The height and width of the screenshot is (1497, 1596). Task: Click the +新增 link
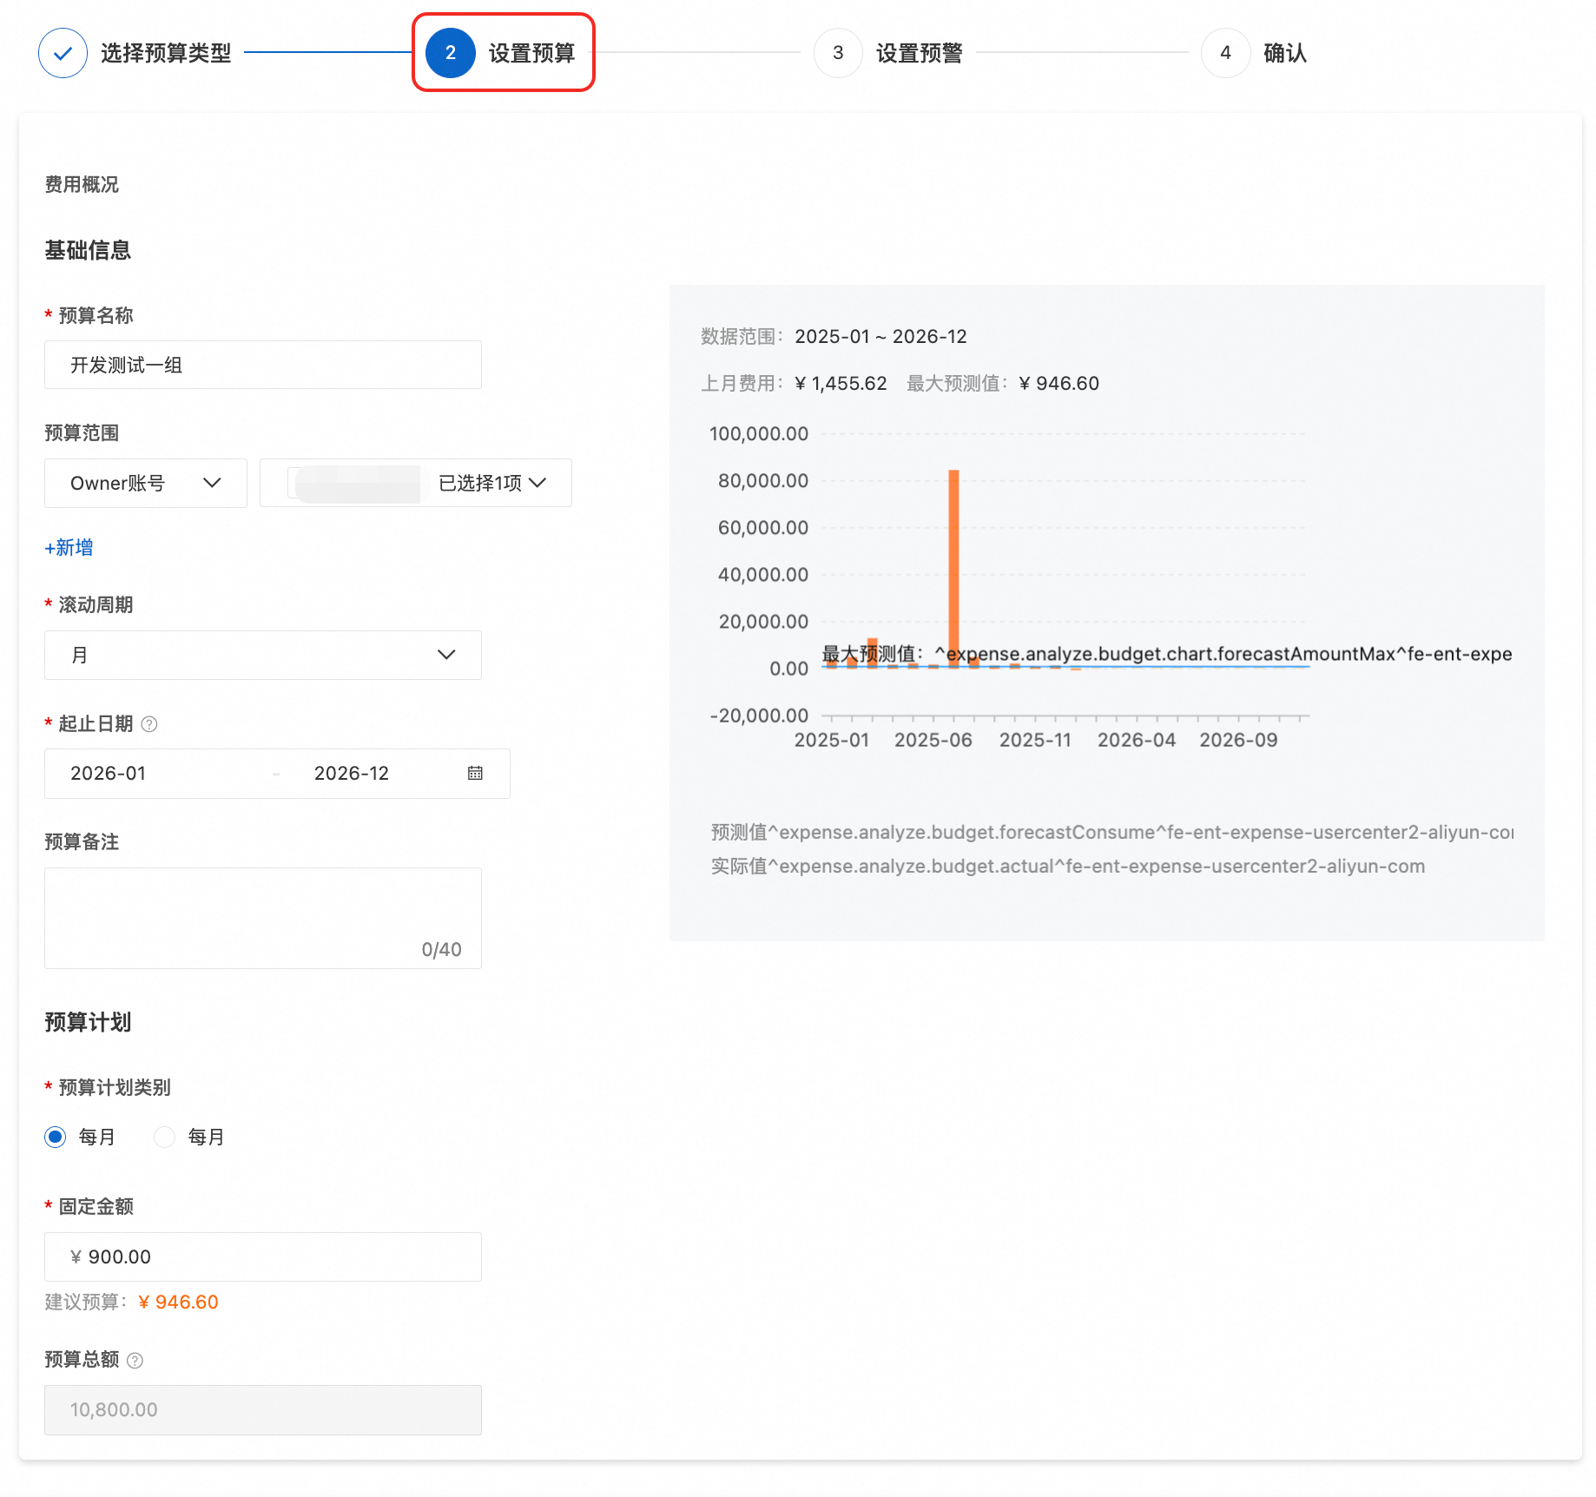69,548
